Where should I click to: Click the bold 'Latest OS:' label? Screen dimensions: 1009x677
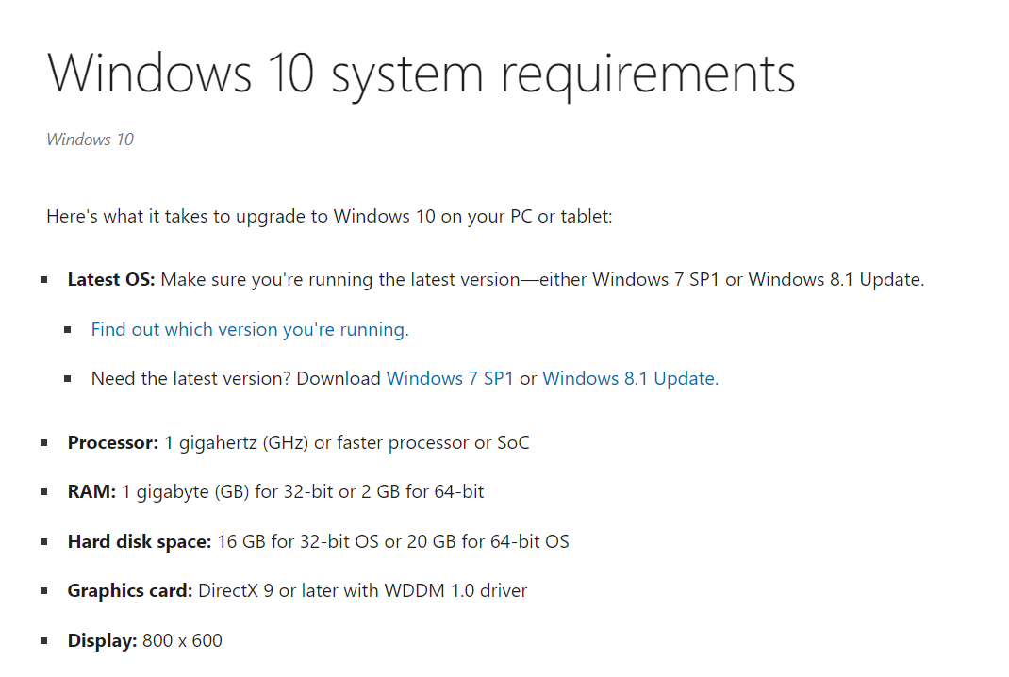110,279
